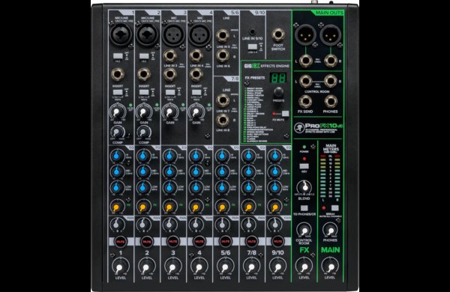The image size is (450, 292).
Task: Click the CONTROL ROOM volume knob
Action: click(304, 230)
